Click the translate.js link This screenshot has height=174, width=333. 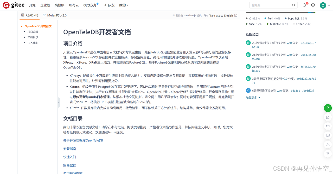[190, 16]
